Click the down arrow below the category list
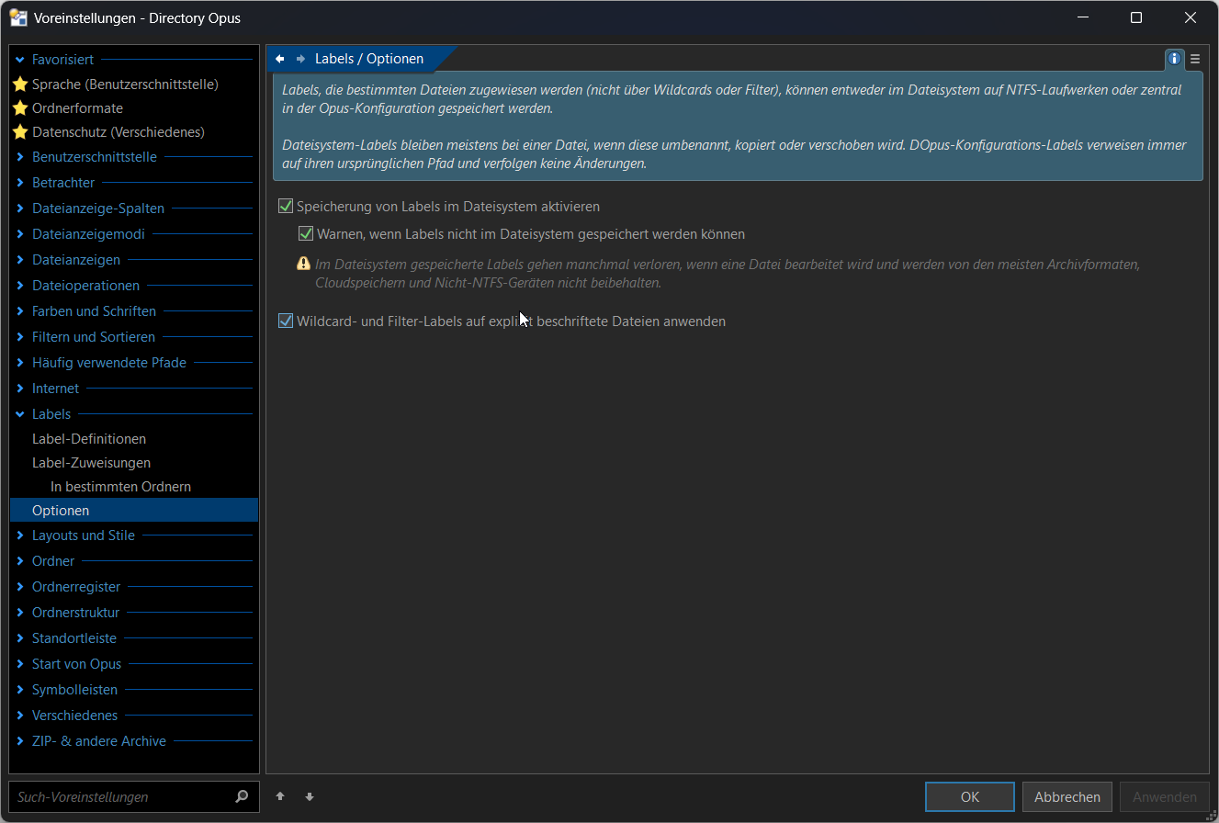 click(310, 796)
